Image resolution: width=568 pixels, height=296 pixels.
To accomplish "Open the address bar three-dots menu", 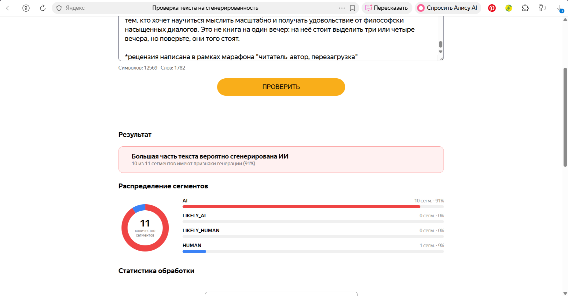I will [342, 8].
